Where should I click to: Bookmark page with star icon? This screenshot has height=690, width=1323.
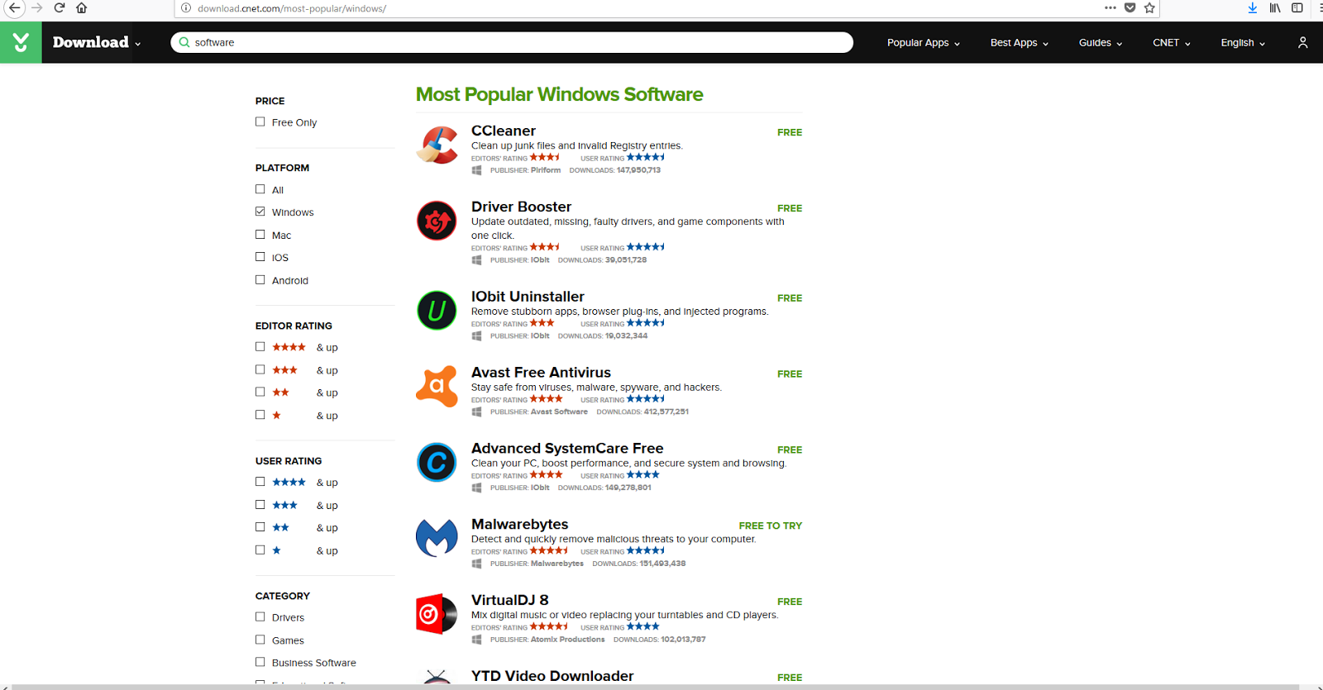pos(1149,7)
